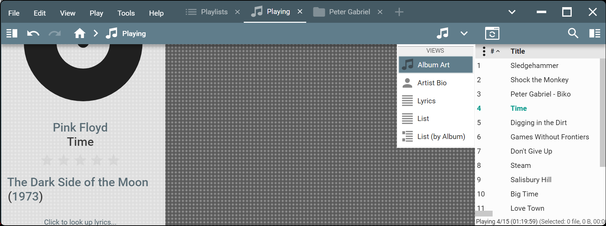This screenshot has width=606, height=226.
Task: Open the view options dropdown chevron
Action: click(x=464, y=33)
